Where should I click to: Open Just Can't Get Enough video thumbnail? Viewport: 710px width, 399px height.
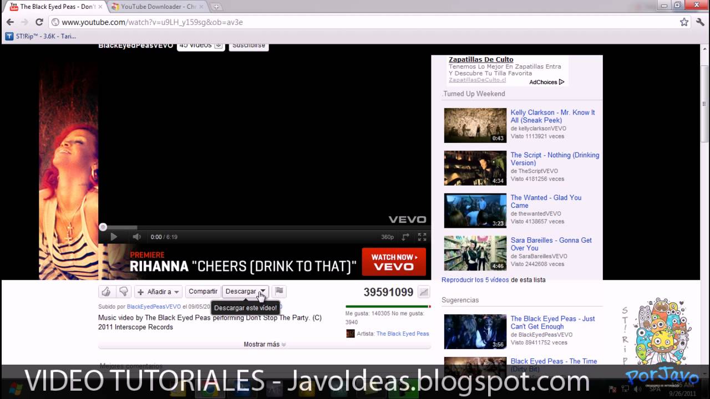(x=475, y=332)
